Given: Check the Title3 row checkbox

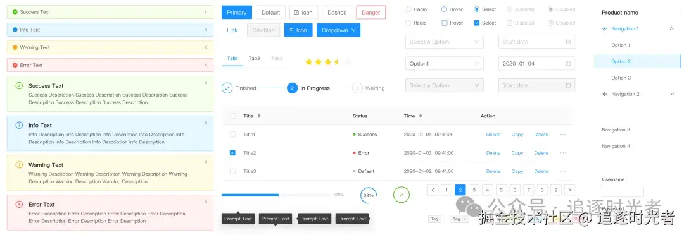Looking at the screenshot, I should point(232,171).
